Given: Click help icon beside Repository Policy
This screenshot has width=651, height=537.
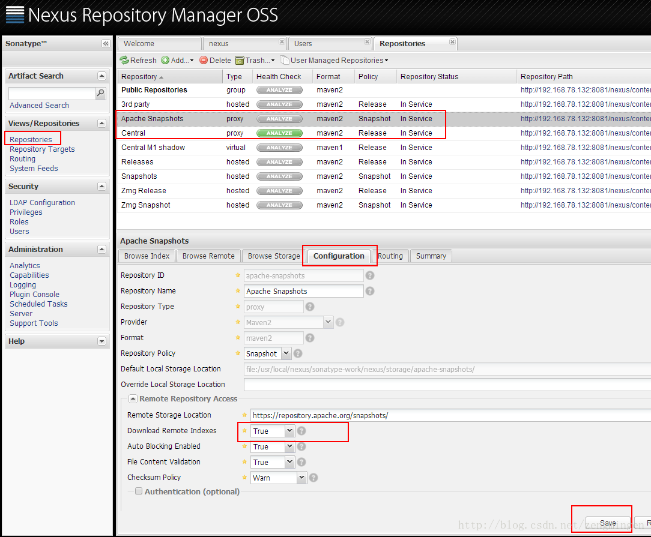Looking at the screenshot, I should (298, 353).
